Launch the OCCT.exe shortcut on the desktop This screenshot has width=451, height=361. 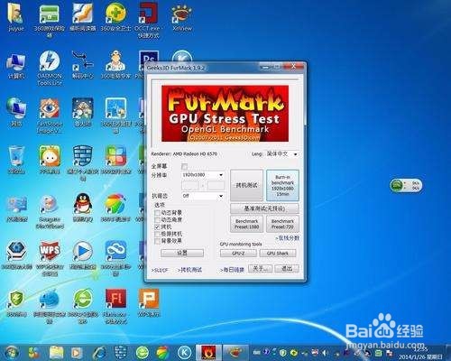pyautogui.click(x=149, y=20)
